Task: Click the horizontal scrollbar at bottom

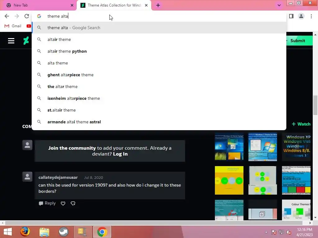Action: click(x=154, y=223)
